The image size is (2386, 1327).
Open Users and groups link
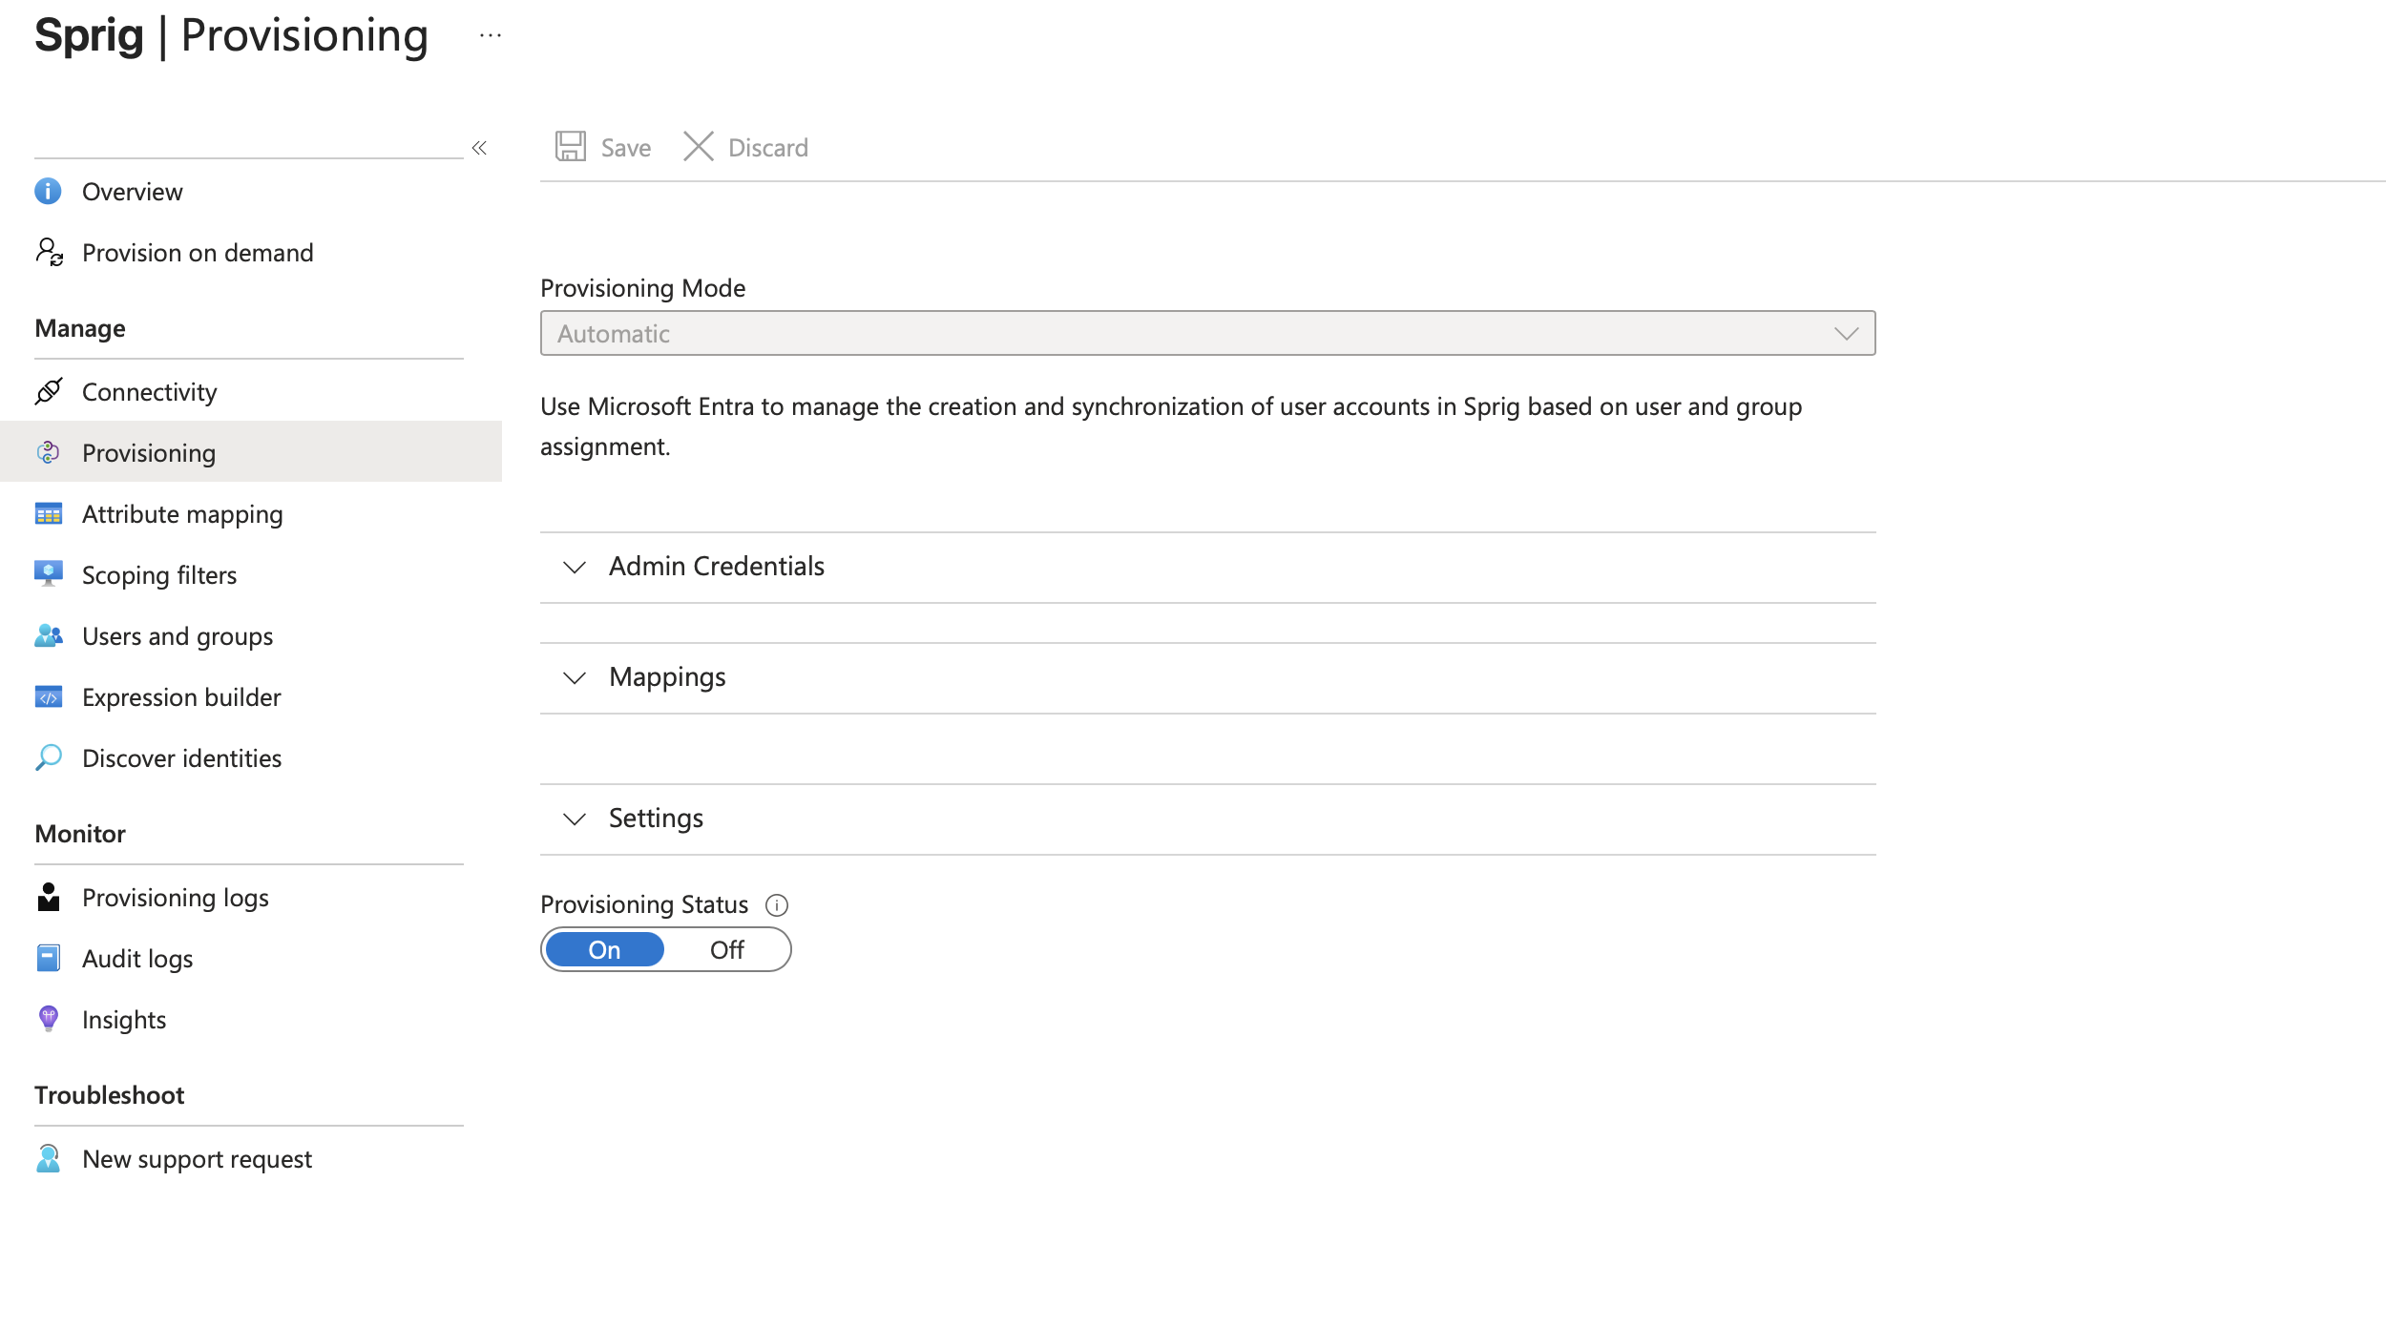pos(178,636)
